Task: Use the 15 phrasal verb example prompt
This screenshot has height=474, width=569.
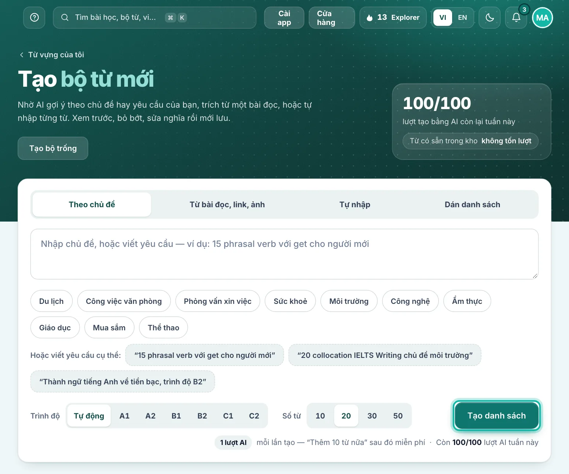Action: click(x=205, y=355)
